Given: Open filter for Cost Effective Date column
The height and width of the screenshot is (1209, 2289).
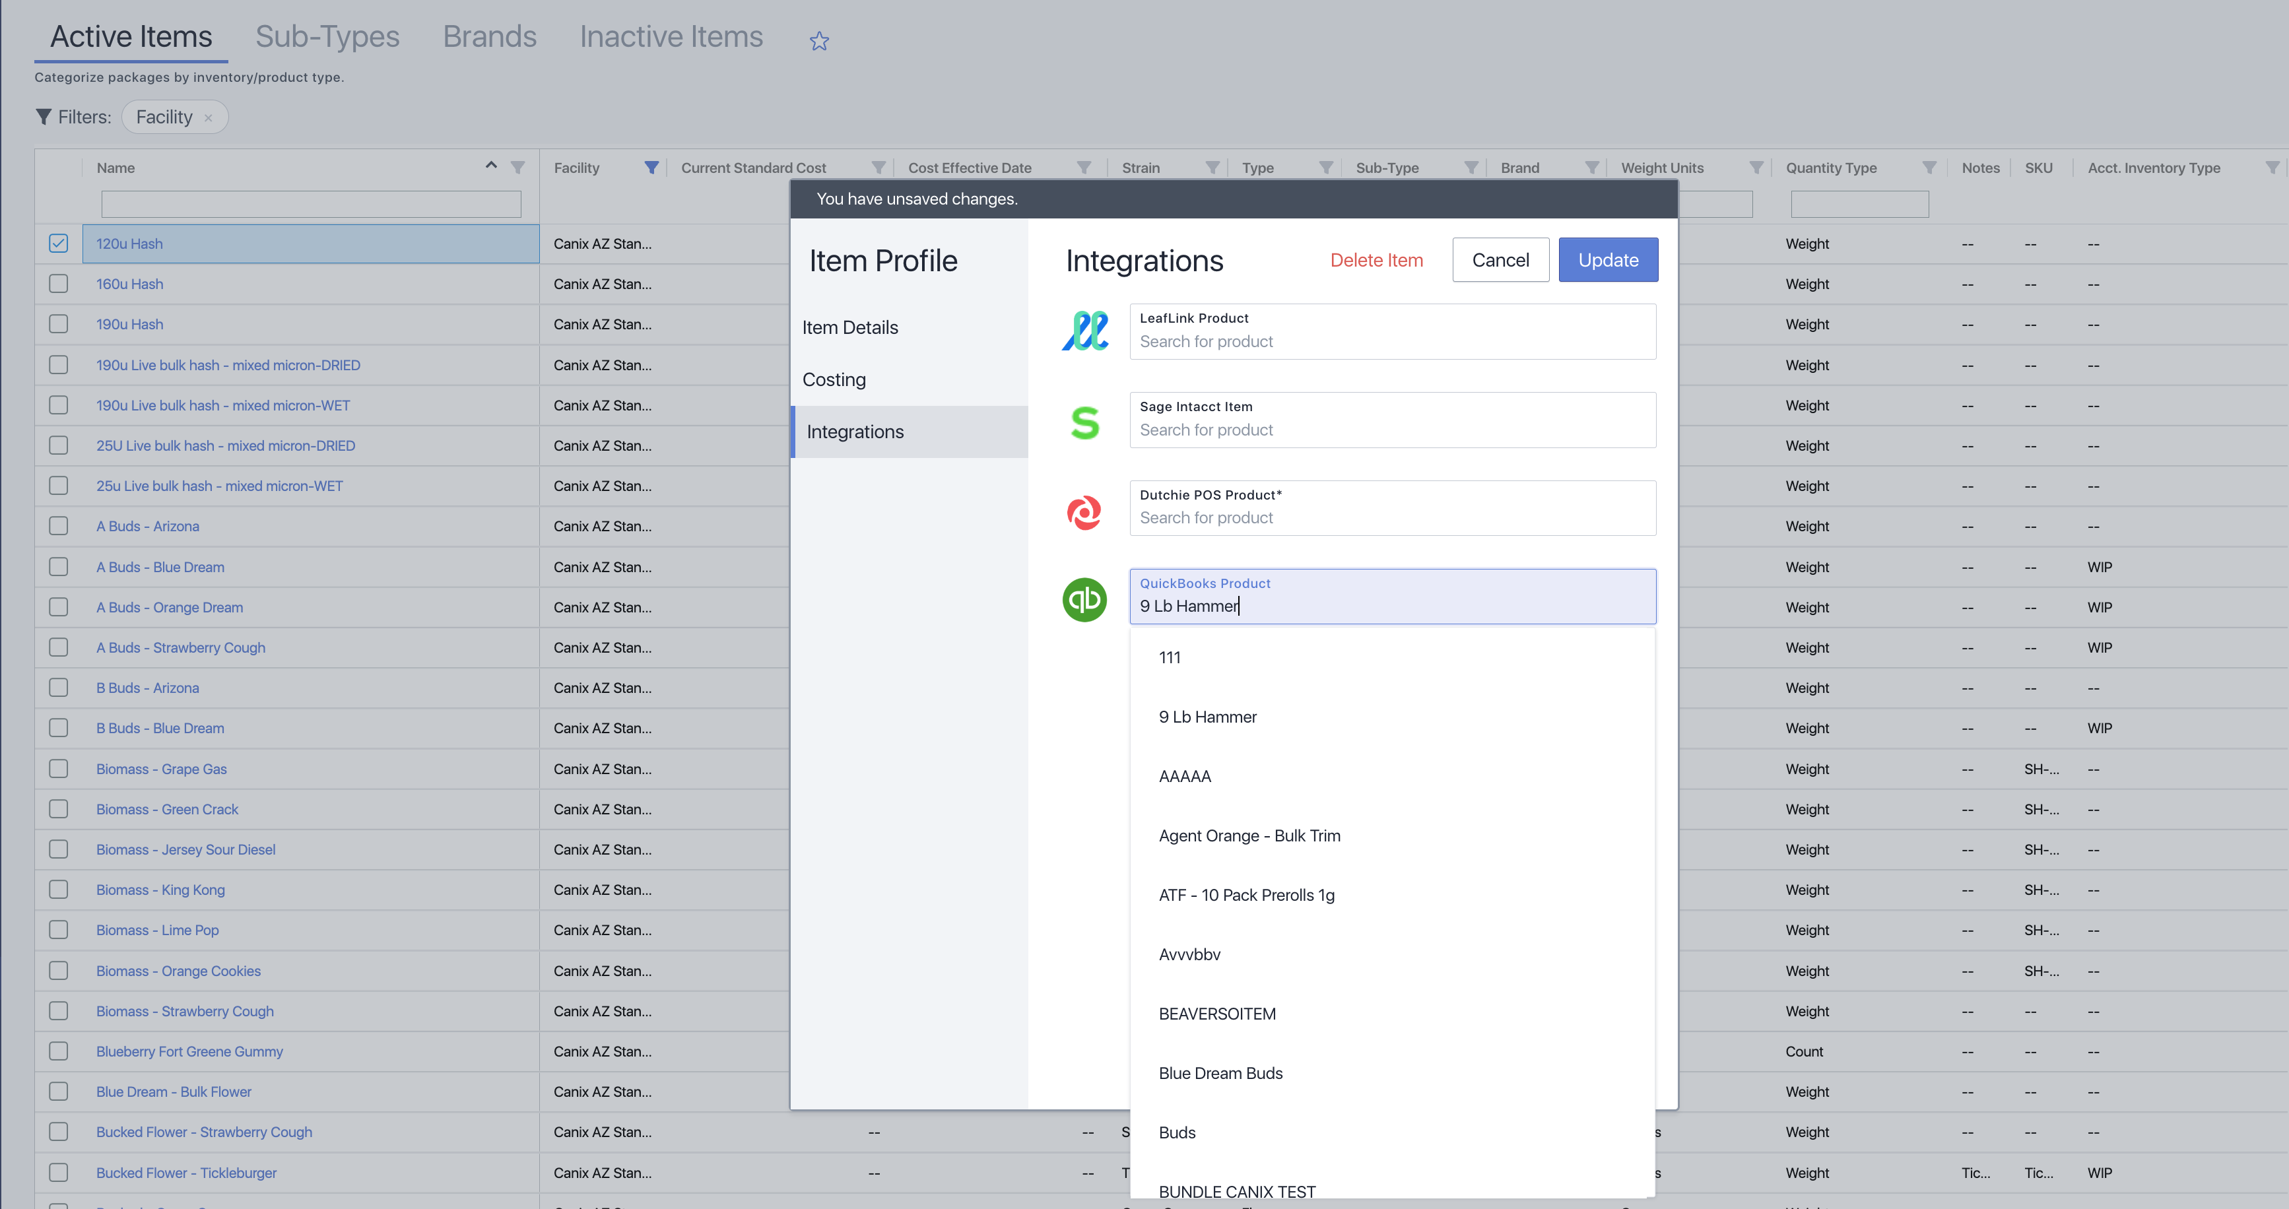Looking at the screenshot, I should tap(1084, 167).
